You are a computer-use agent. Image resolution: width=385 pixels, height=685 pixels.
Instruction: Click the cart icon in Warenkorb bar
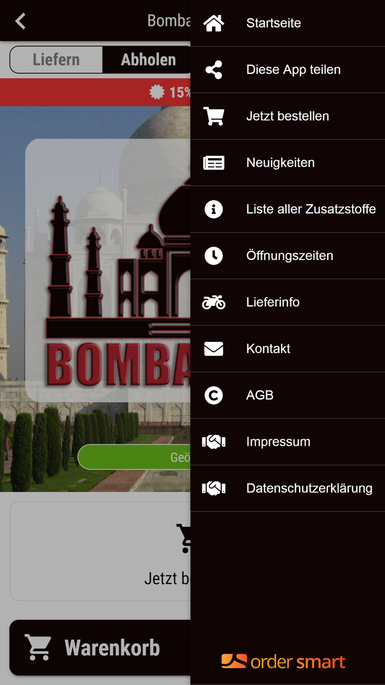point(38,648)
